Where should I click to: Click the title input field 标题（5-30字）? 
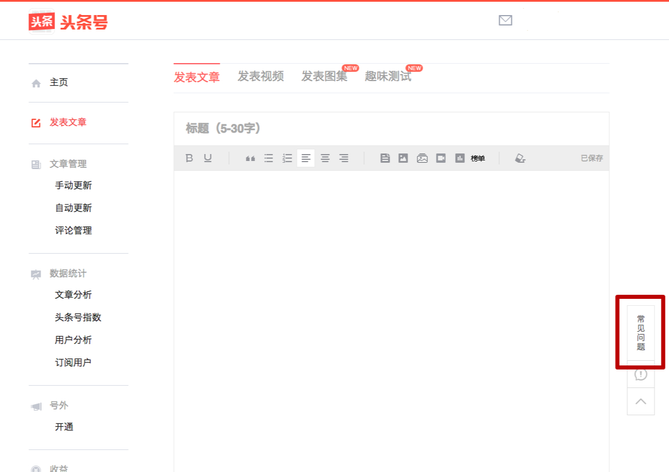(391, 129)
